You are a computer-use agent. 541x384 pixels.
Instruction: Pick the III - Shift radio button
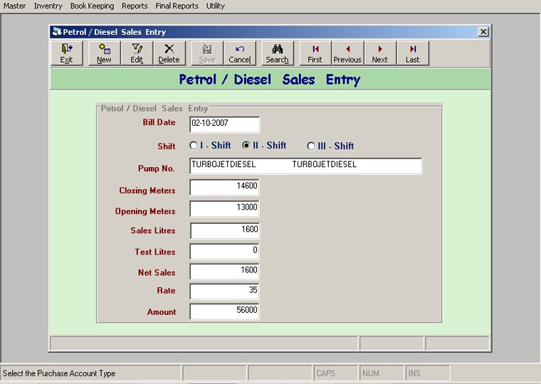[x=311, y=146]
